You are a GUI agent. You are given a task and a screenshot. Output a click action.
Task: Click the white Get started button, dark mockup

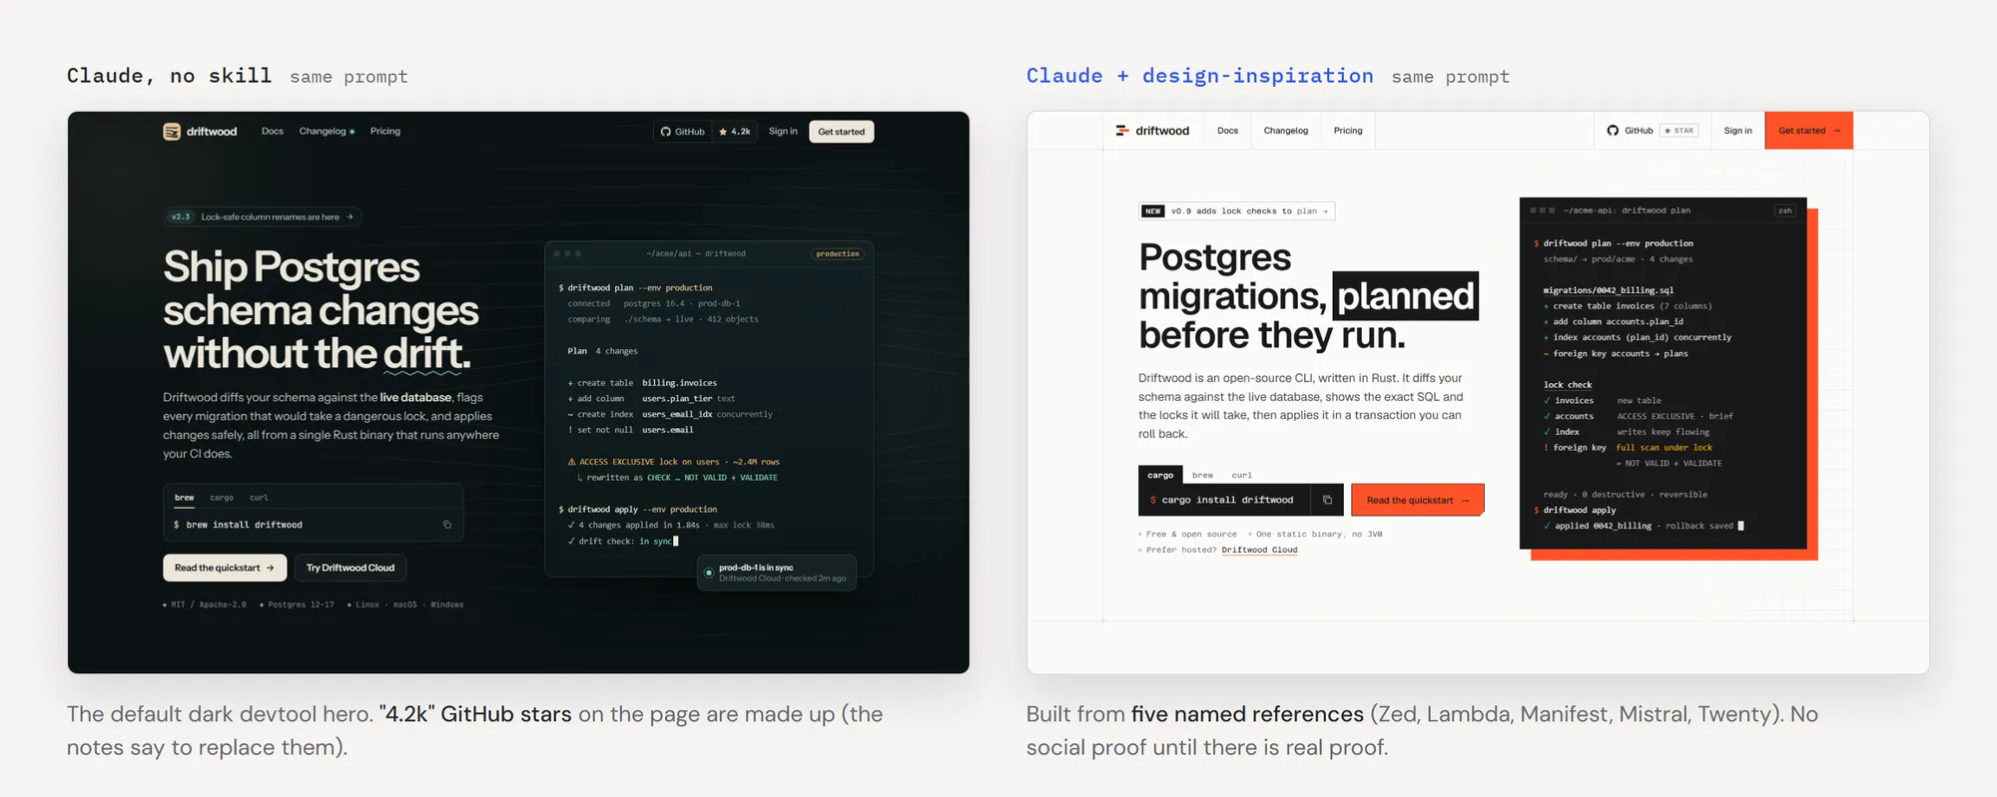842,132
